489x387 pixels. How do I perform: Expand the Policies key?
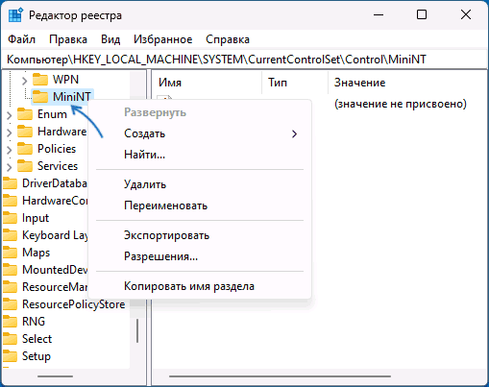10,150
